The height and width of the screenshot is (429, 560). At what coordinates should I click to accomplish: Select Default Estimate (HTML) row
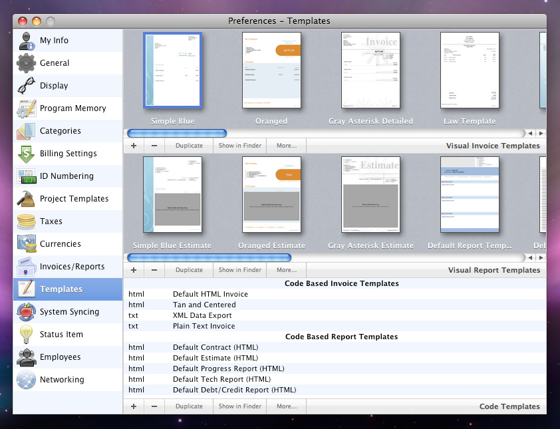click(335, 358)
